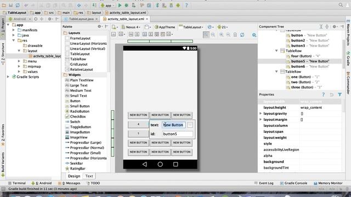Open the Properties help question mark icon
The image size is (351, 197).
[x=323, y=95]
